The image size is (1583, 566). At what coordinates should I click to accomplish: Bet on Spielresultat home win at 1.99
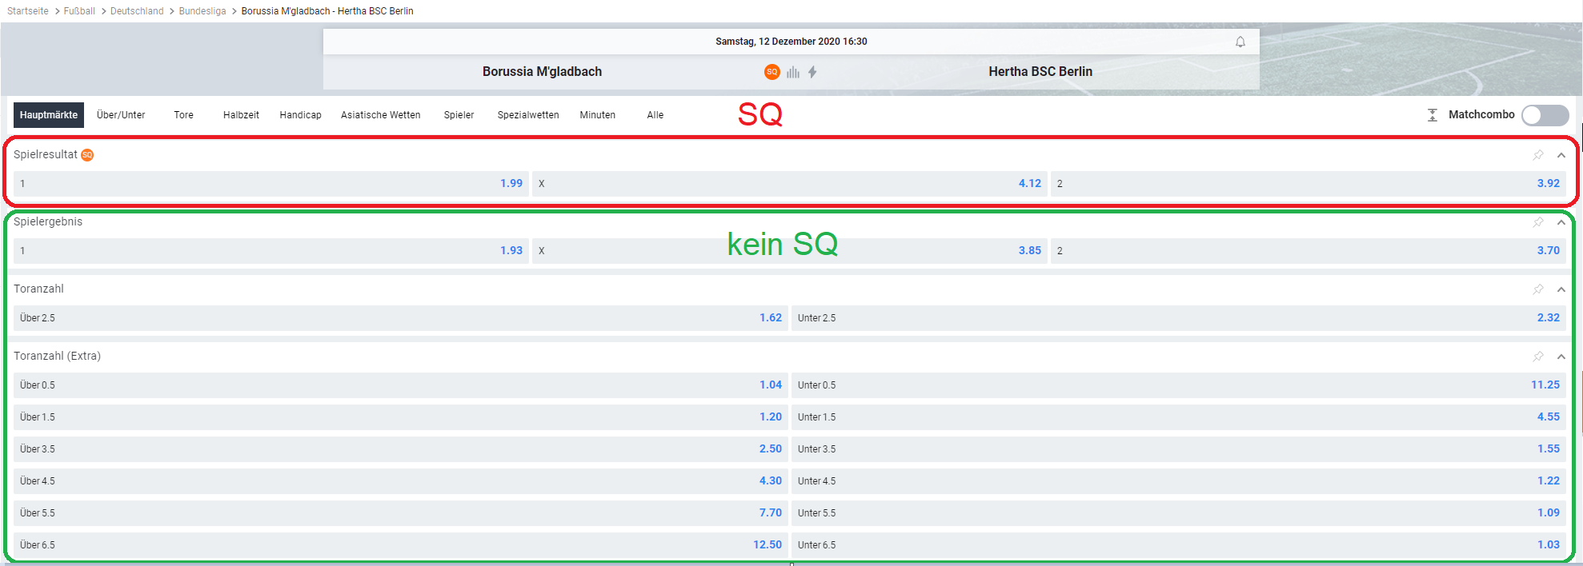271,184
